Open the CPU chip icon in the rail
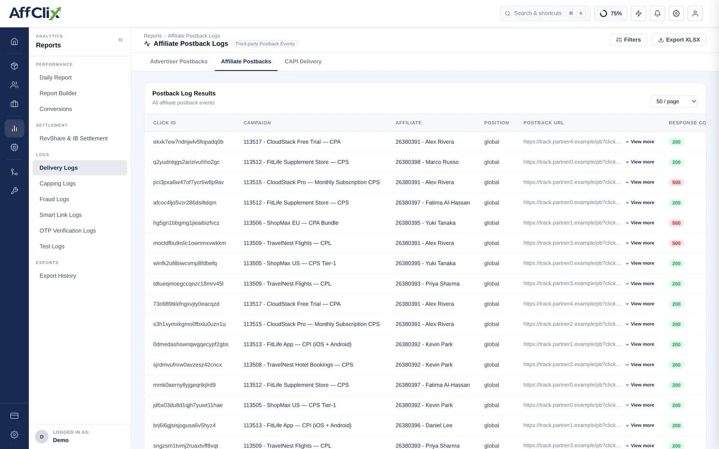 pos(14,147)
